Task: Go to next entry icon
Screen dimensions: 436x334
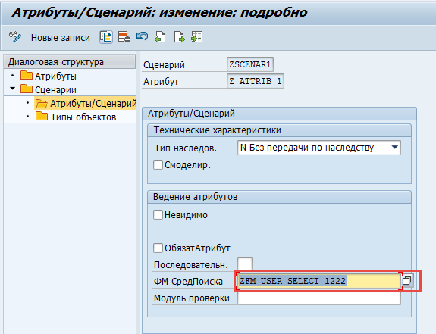Action: [179, 37]
